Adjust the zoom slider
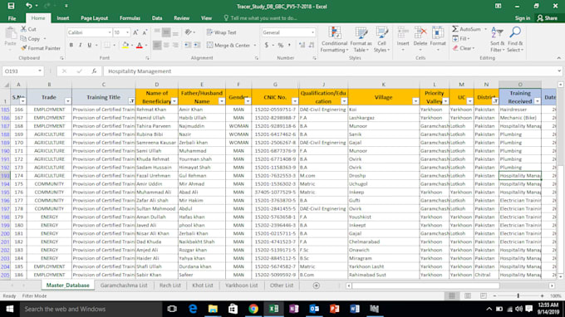The height and width of the screenshot is (317, 565). pyautogui.click(x=518, y=295)
